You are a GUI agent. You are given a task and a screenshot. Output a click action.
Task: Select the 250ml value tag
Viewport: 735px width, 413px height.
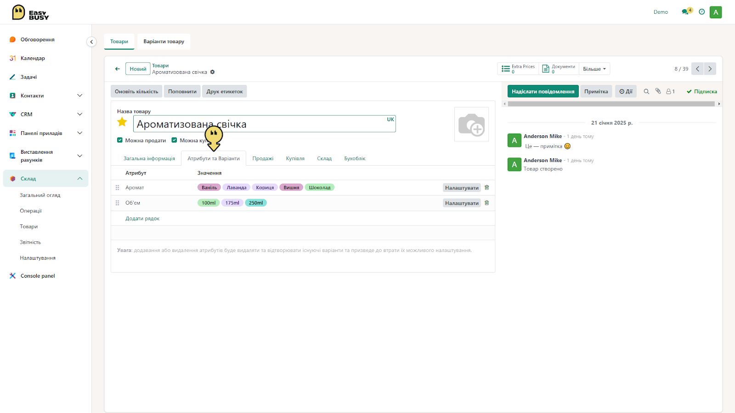click(x=256, y=203)
